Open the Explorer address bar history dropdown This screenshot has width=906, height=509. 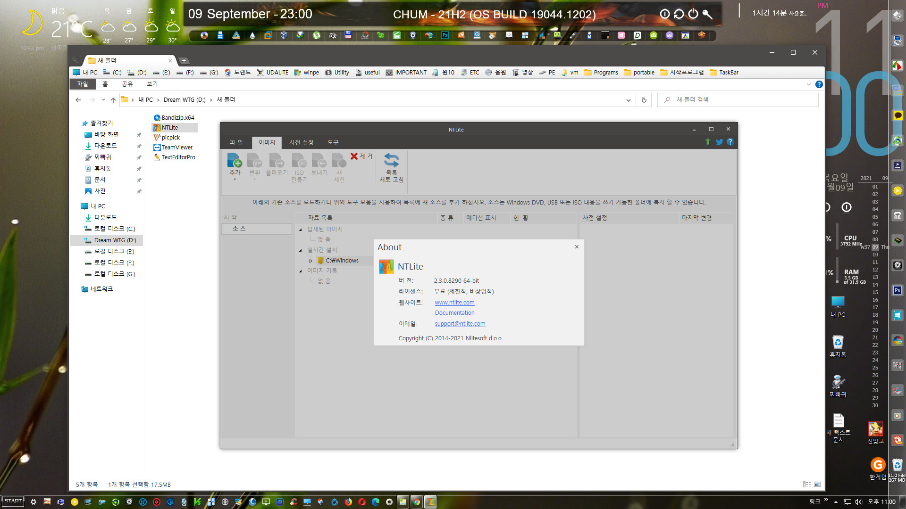[628, 100]
